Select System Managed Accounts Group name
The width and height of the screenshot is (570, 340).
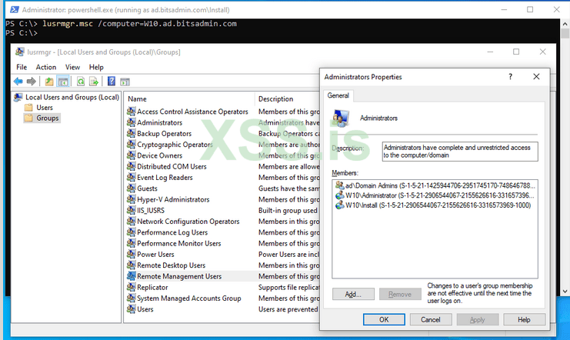tap(189, 298)
